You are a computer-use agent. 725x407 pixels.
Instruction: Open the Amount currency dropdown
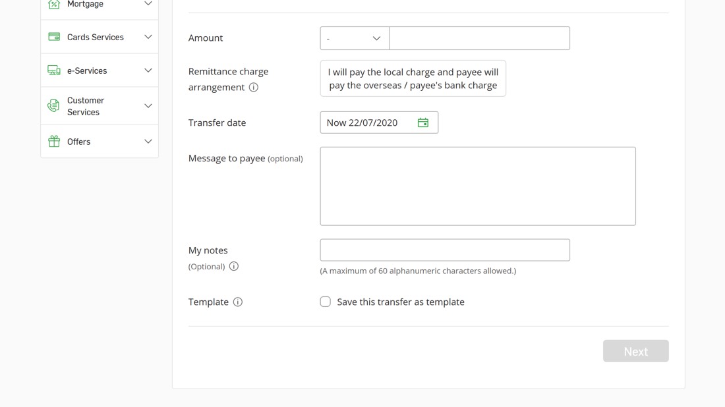(355, 38)
